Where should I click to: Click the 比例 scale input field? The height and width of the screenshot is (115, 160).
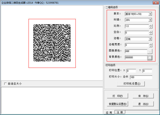pyautogui.click(x=137, y=26)
